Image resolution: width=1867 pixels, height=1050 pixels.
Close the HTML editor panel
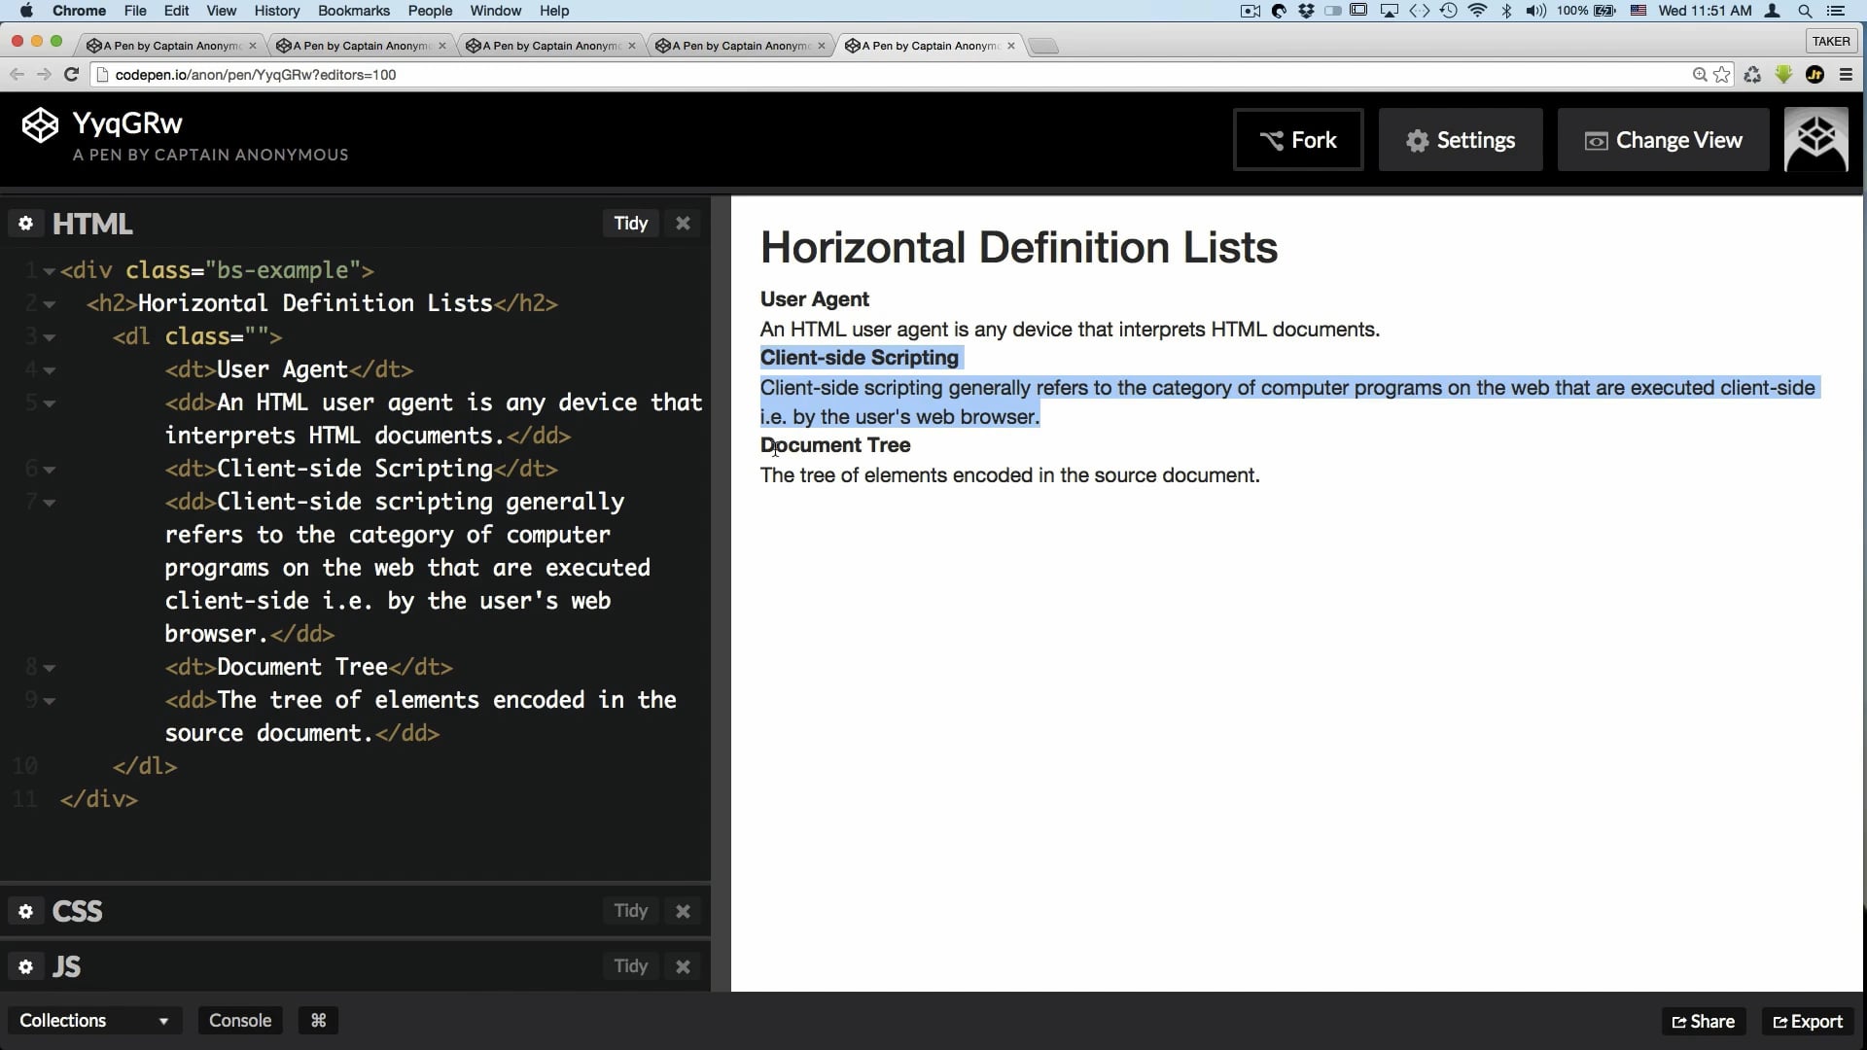click(x=683, y=224)
